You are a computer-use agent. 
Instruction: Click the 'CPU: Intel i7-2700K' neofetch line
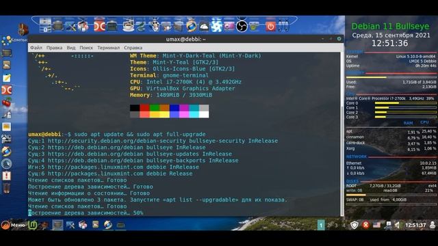185,82
